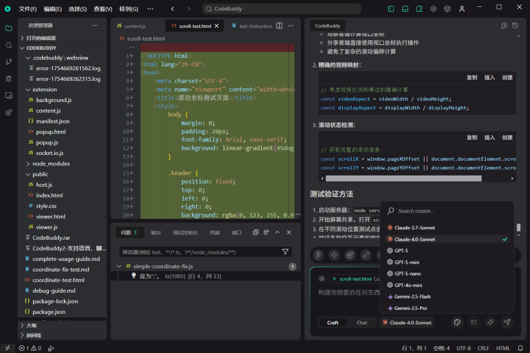Start new chat in CodeBuddy panel
530x353 pixels.
tap(504, 25)
